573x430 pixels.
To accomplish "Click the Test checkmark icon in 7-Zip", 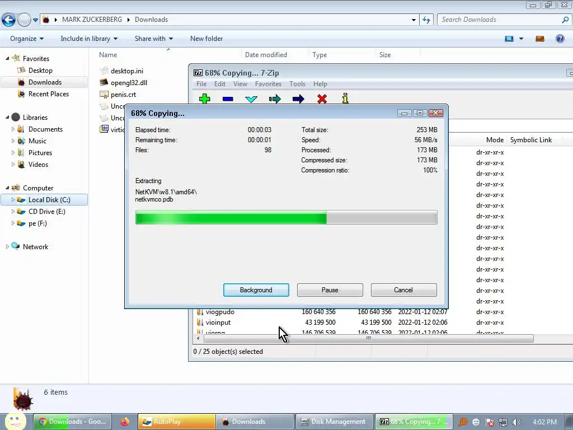I will click(251, 99).
